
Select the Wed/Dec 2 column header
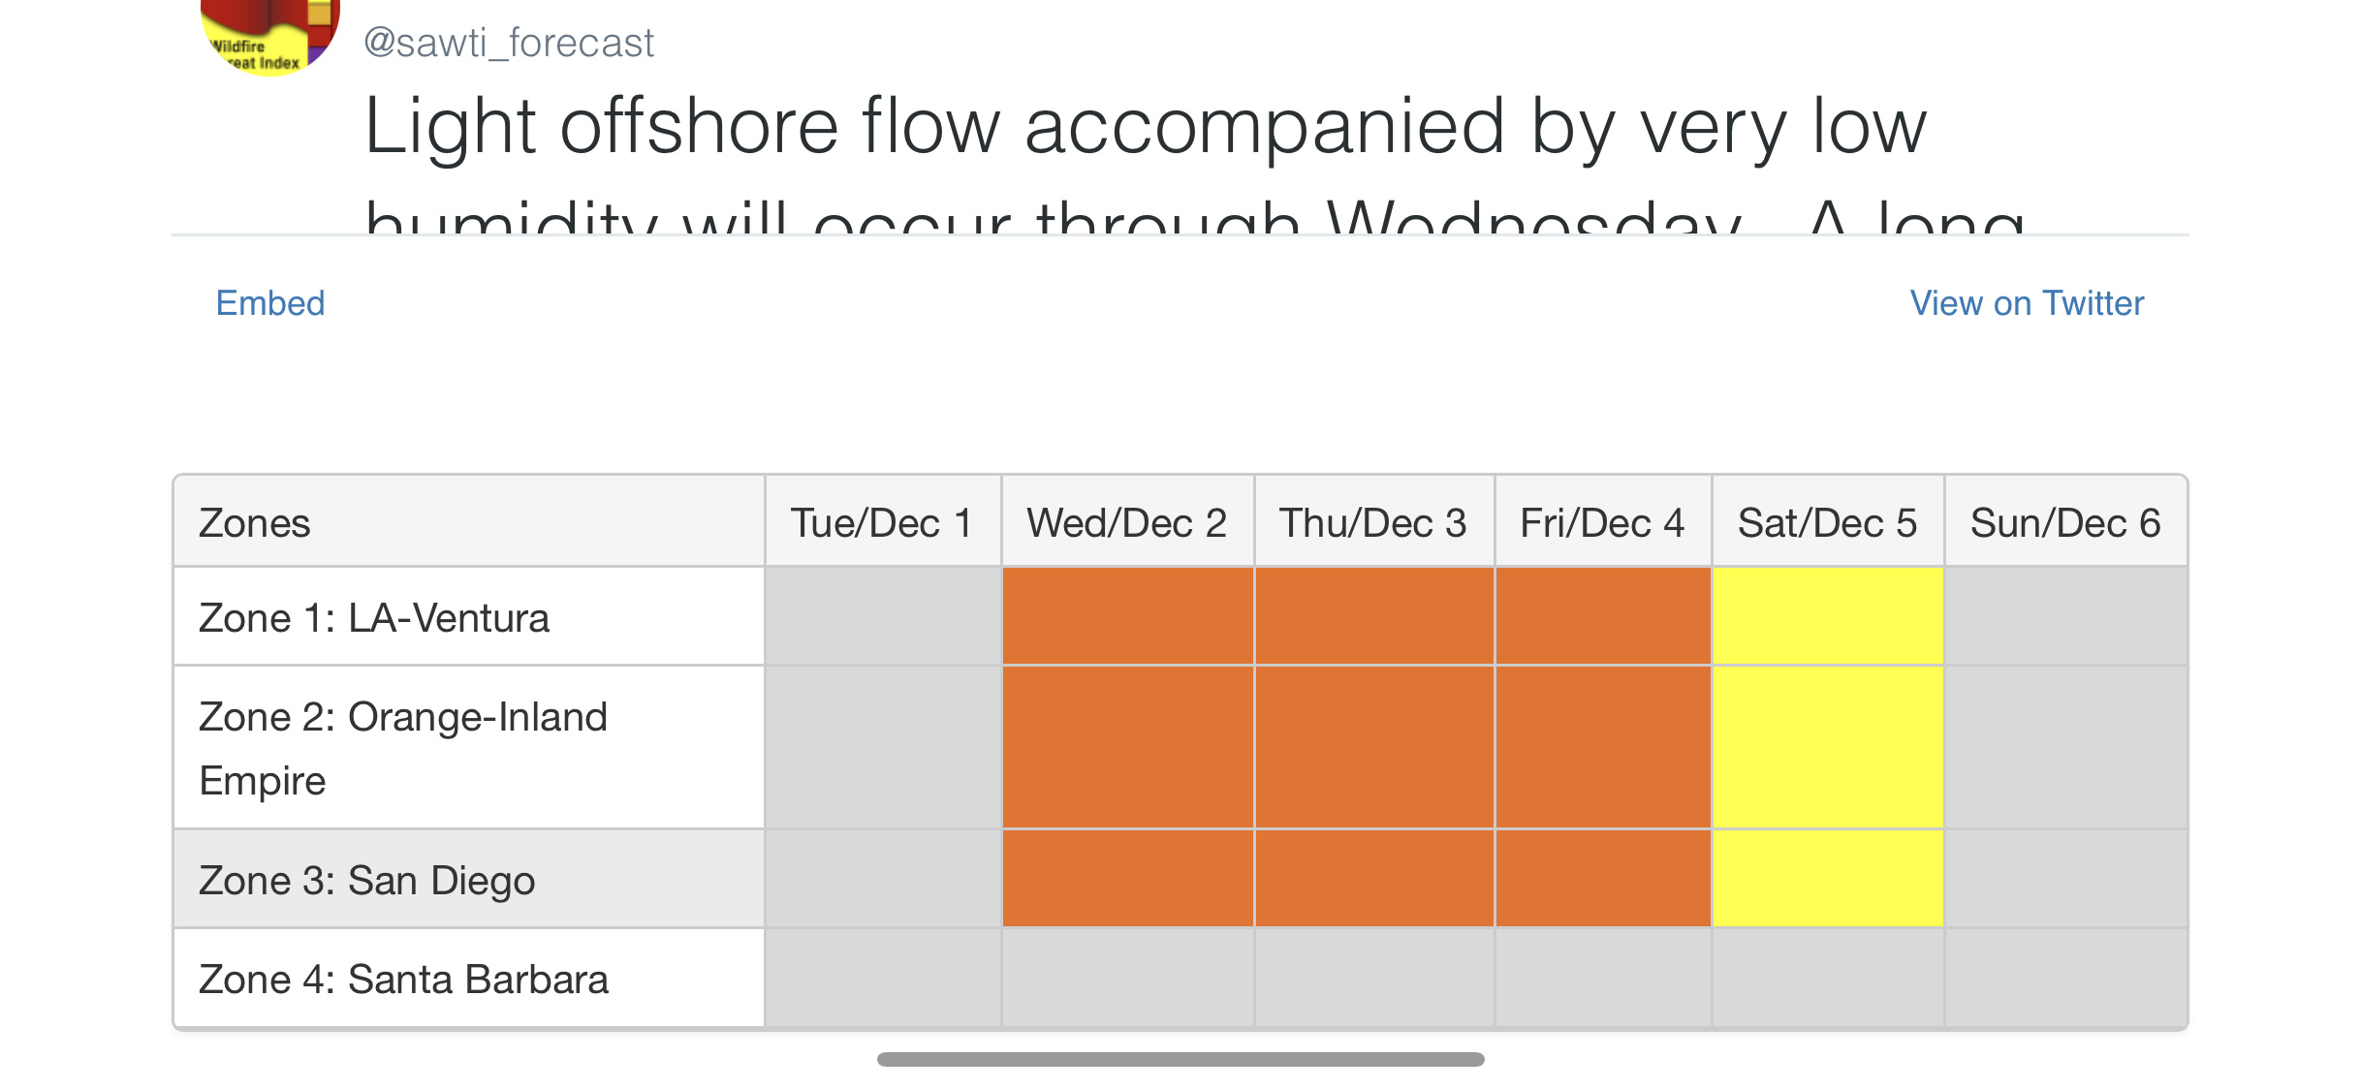[1128, 522]
